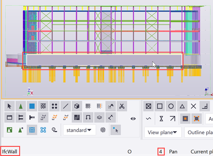
Task: Enable the circle center snap switch
Action: (x=171, y=106)
